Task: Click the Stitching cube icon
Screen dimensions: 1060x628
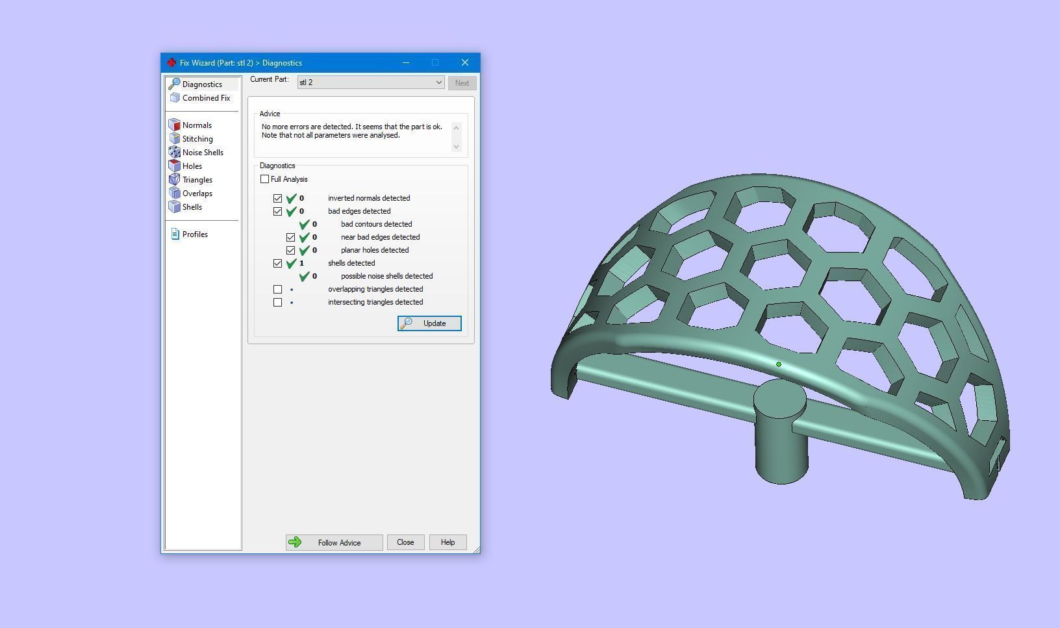Action: (x=174, y=139)
